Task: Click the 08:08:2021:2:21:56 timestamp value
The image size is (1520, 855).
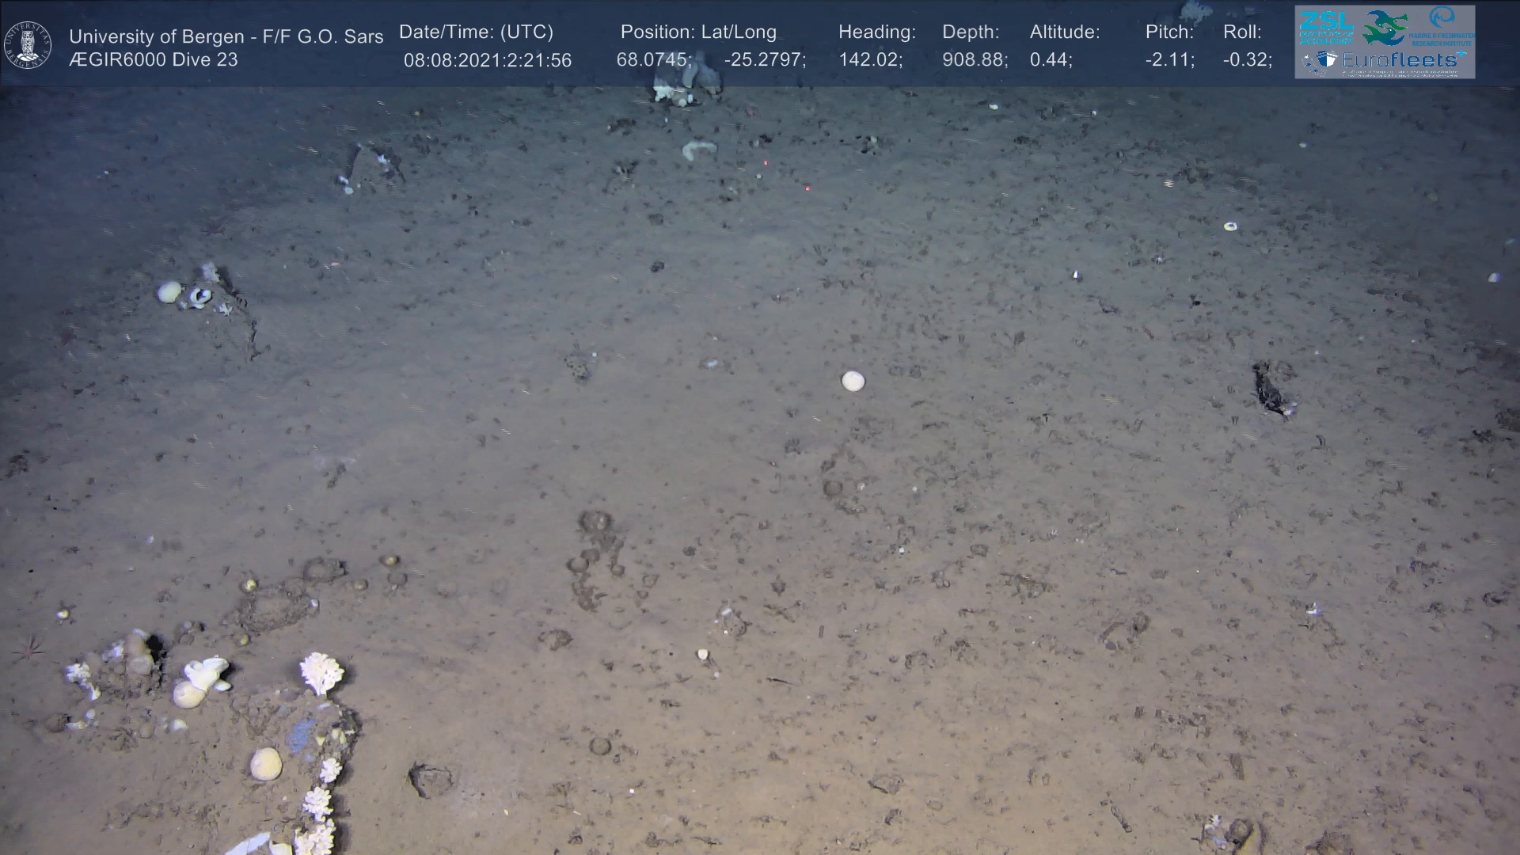Action: click(x=487, y=61)
